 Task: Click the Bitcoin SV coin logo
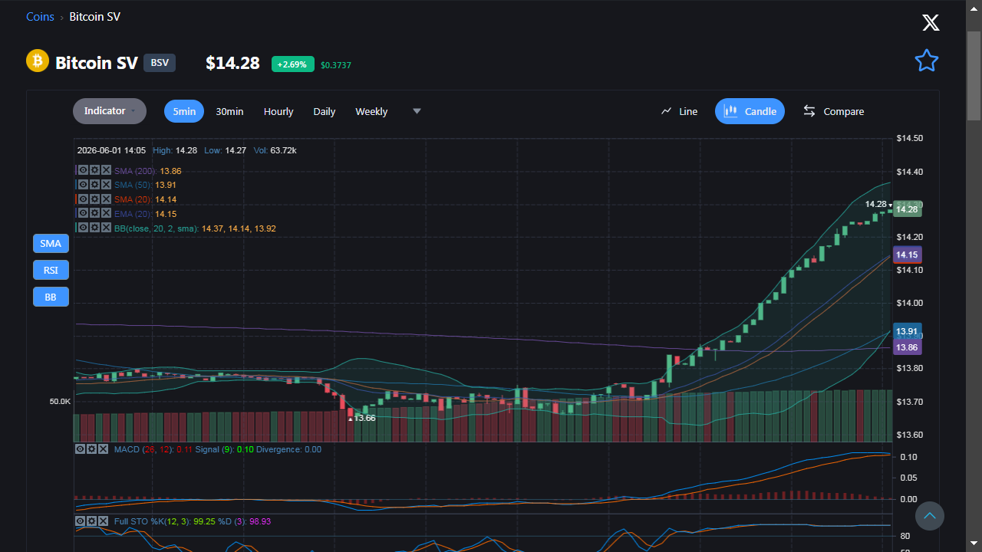click(38, 61)
